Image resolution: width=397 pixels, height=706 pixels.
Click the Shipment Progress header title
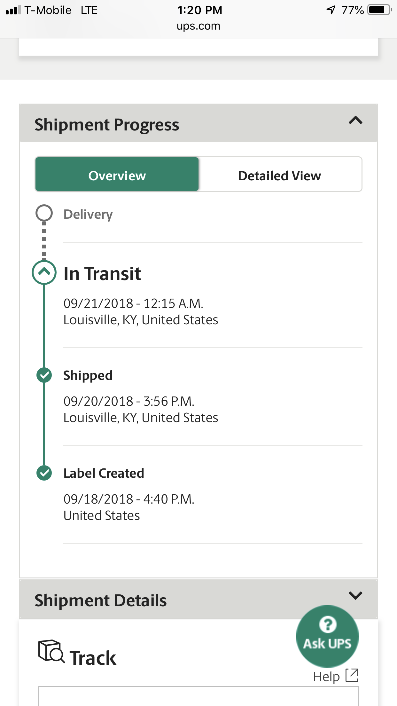point(107,125)
